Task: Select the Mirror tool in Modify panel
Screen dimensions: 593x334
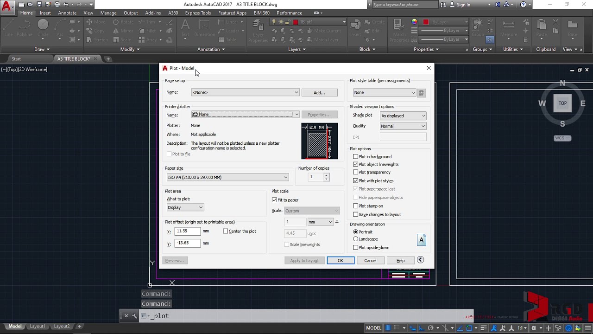Action: point(122,31)
